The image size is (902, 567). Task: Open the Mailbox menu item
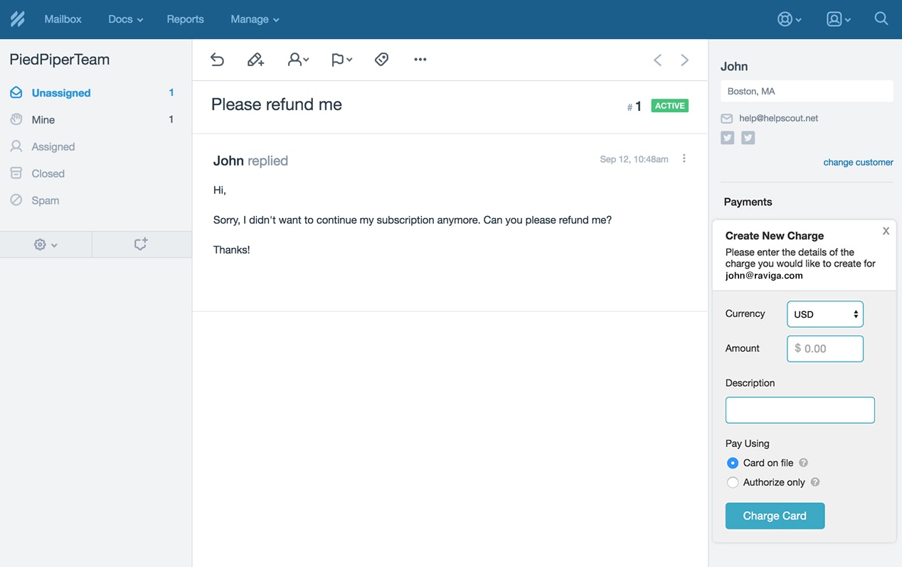[63, 19]
